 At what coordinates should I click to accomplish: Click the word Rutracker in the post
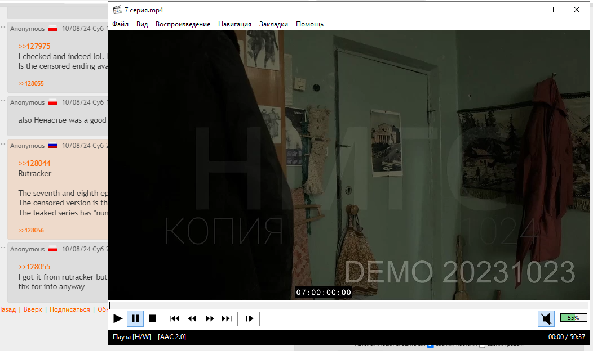point(35,174)
